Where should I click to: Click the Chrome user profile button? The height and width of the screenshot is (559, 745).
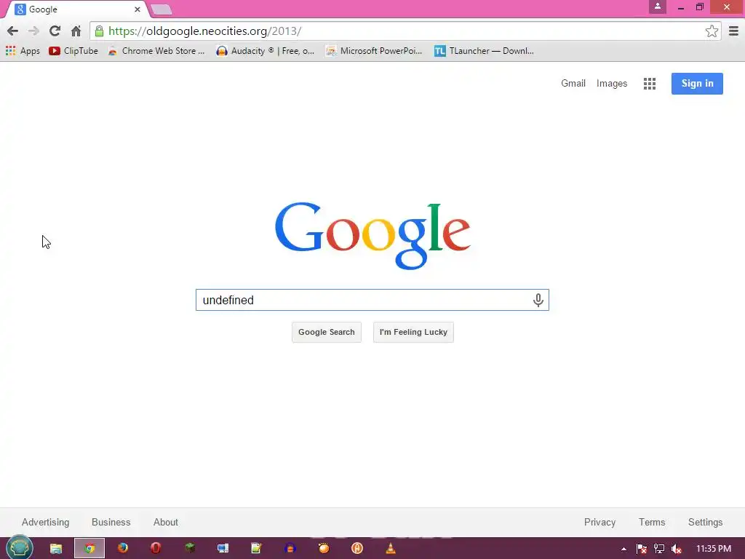coord(658,7)
